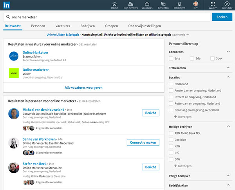Collapse the Locaties filter section
This screenshot has height=190, width=235.
(228, 77)
